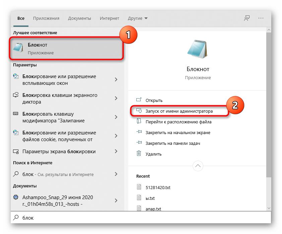Select the Интернет tab

pyautogui.click(x=109, y=18)
